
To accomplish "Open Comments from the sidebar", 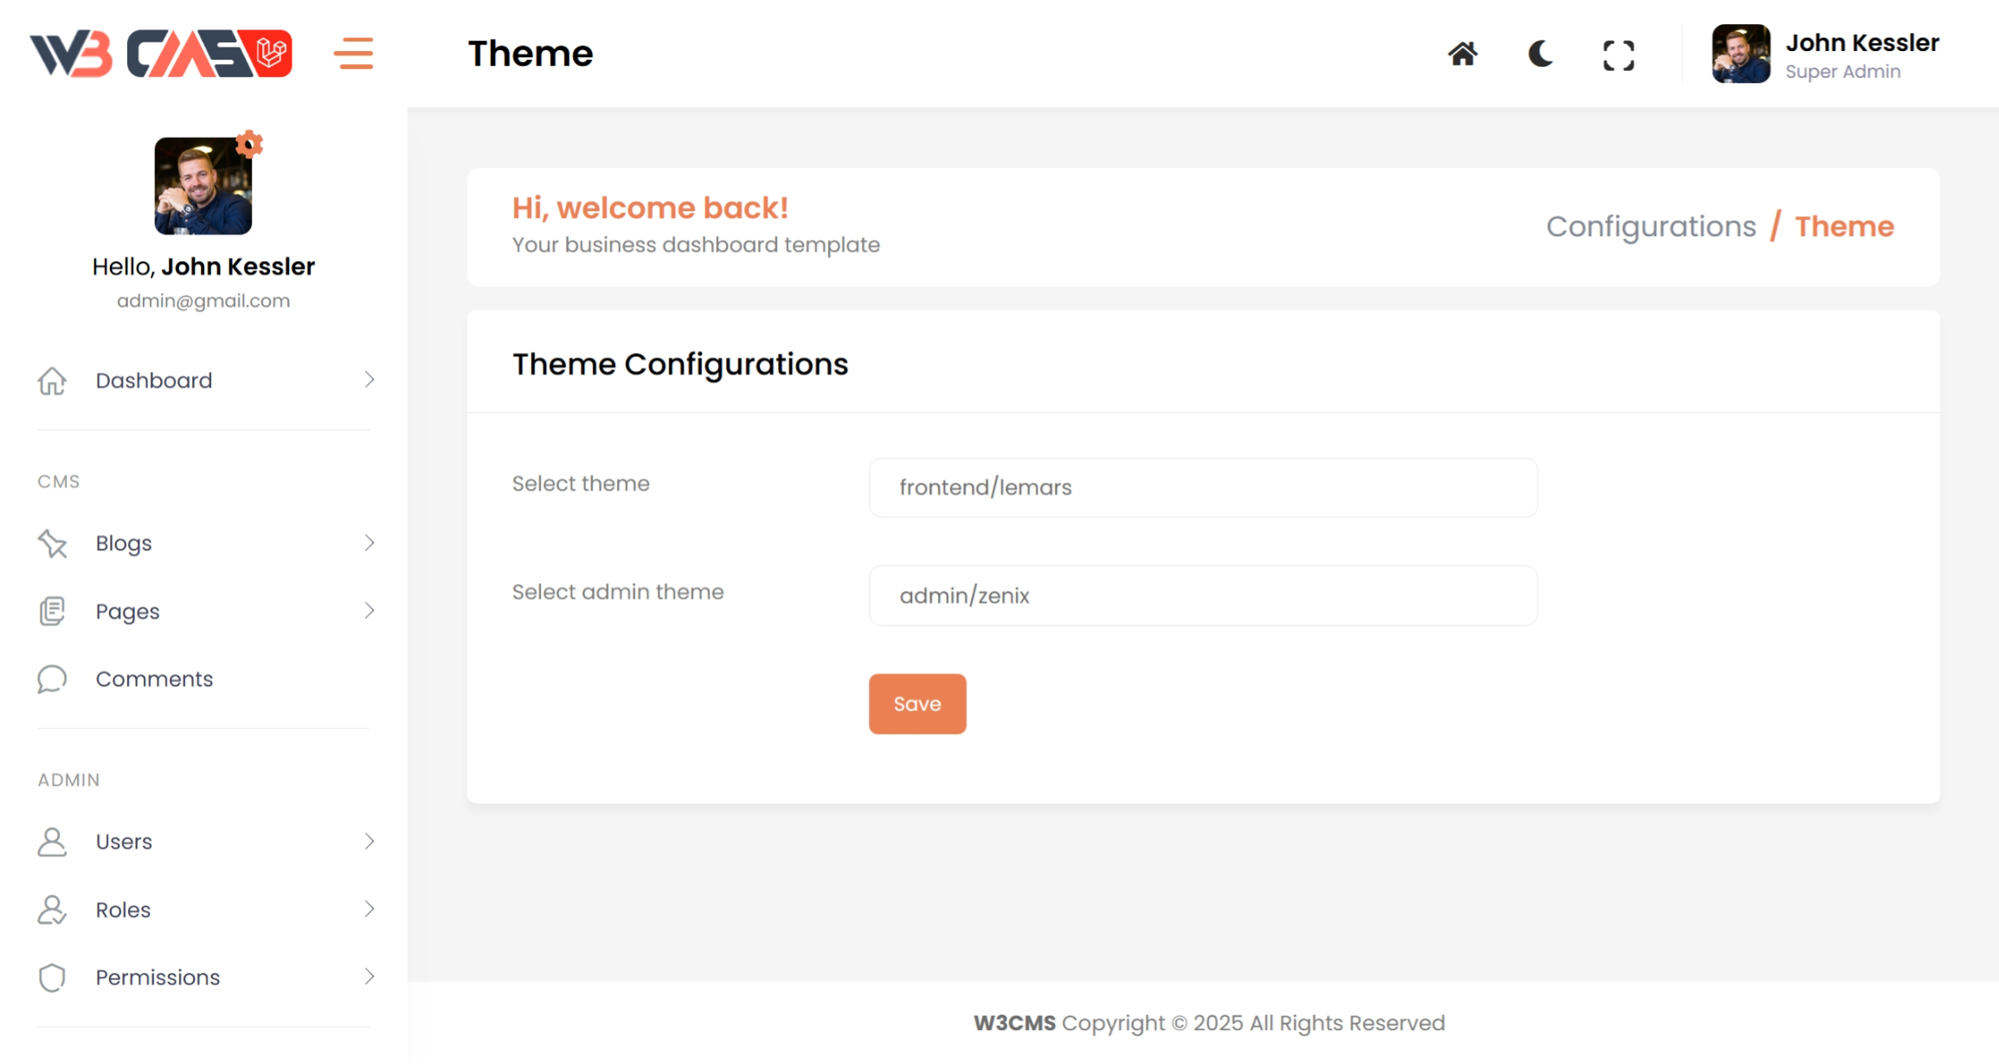I will (x=154, y=679).
